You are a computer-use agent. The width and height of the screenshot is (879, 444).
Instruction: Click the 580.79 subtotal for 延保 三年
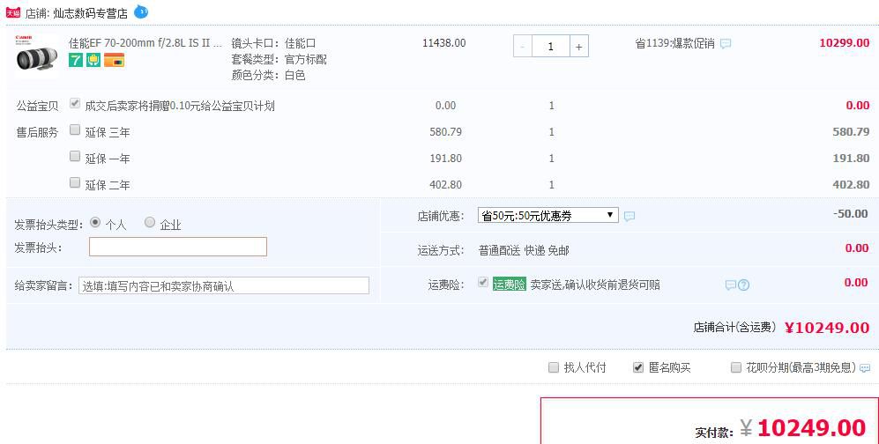(x=851, y=132)
